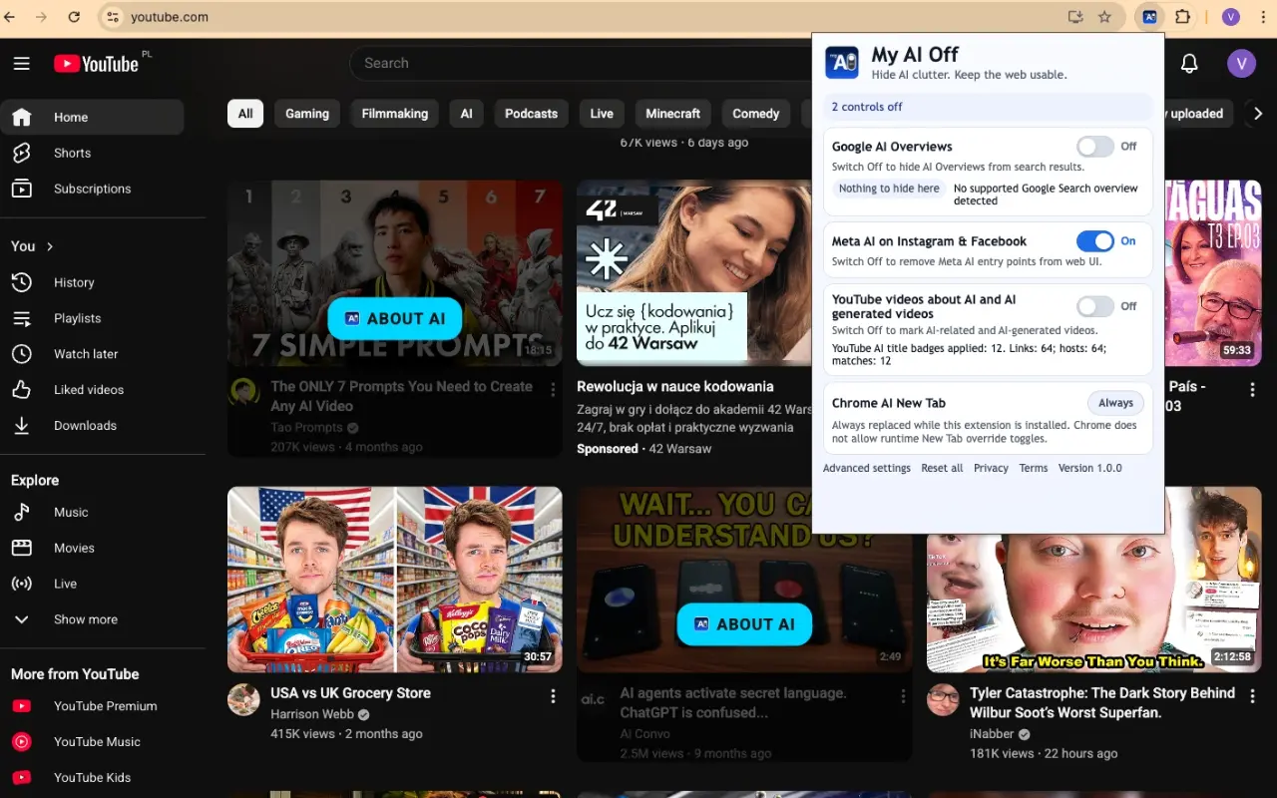Image resolution: width=1277 pixels, height=798 pixels.
Task: Open YouTube Kids in sidebar
Action: (x=92, y=778)
